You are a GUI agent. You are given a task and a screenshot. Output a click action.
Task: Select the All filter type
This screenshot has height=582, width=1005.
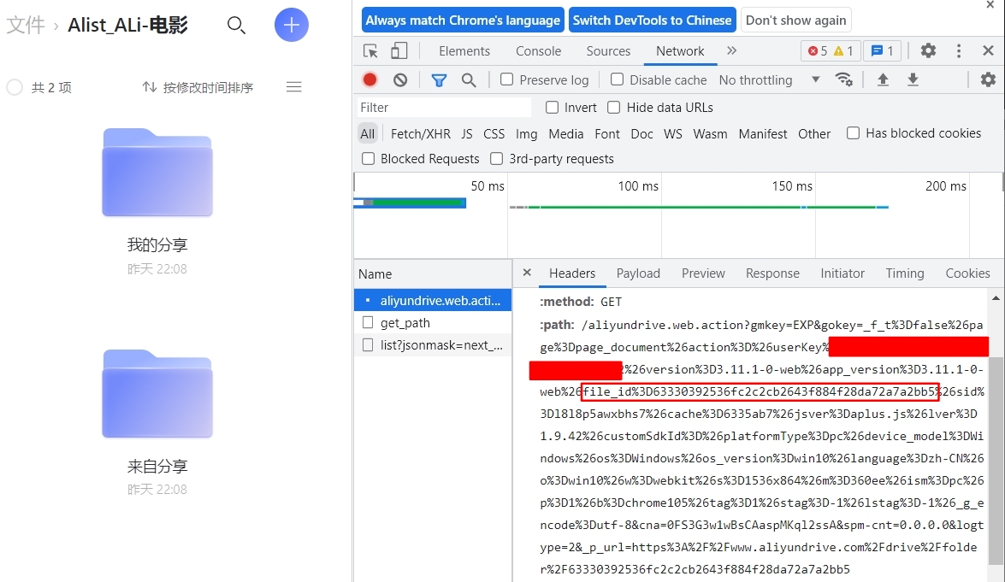(x=367, y=134)
